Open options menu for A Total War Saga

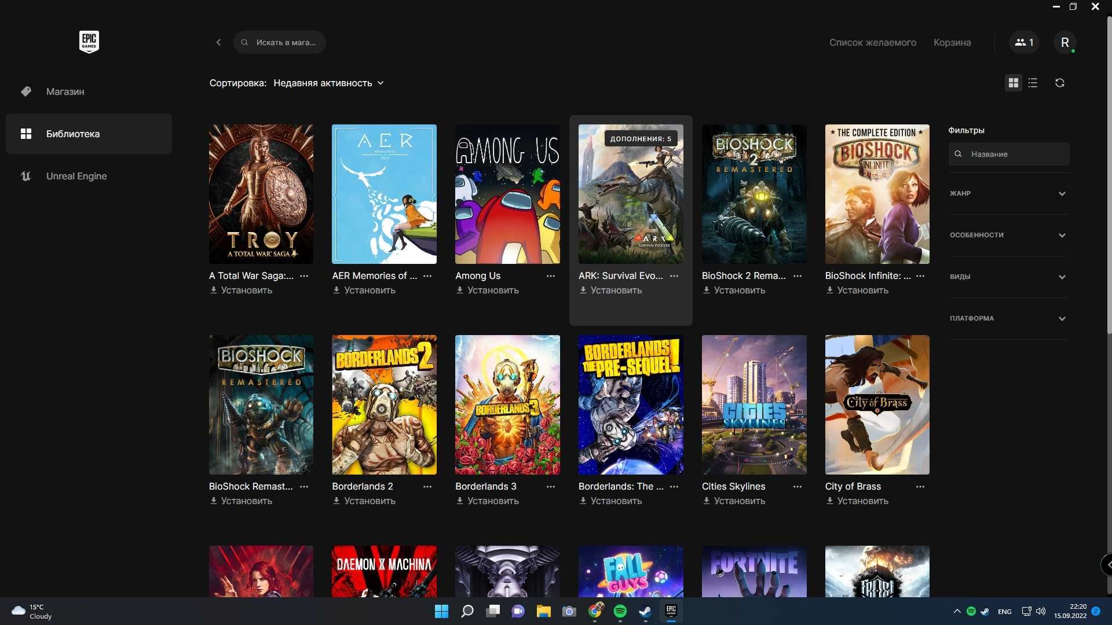pos(304,276)
